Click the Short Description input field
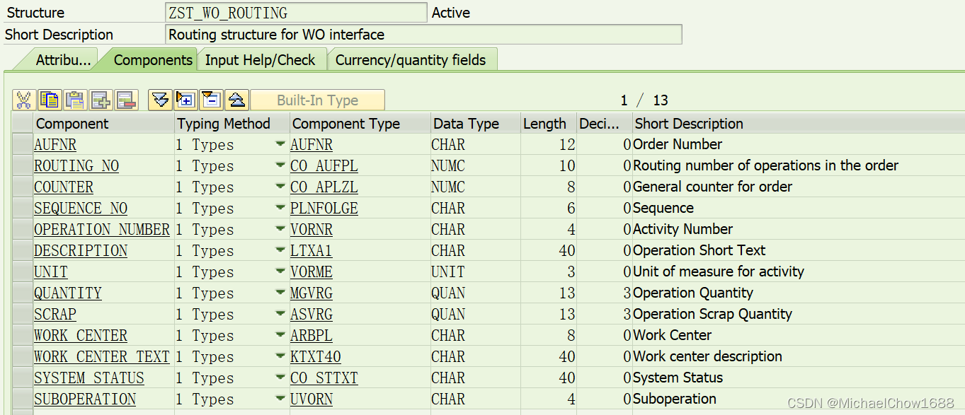This screenshot has height=415, width=965. [x=423, y=34]
